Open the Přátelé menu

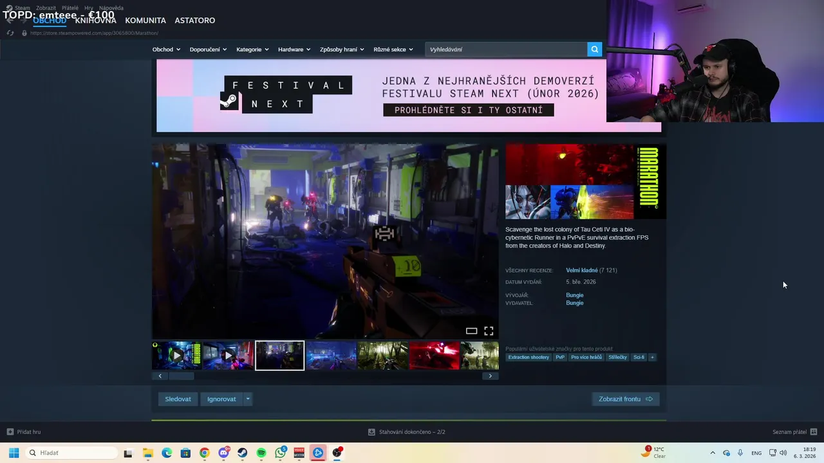[70, 8]
